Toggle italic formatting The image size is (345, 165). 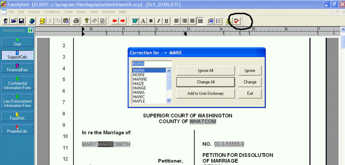point(159,21)
